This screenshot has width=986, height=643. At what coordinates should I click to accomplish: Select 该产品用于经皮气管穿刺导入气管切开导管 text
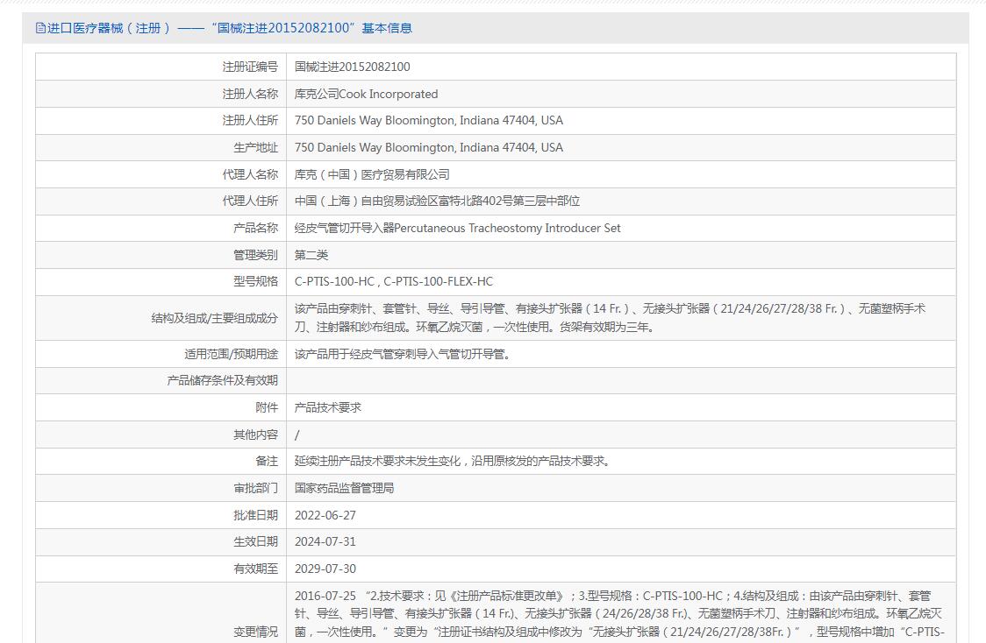402,354
